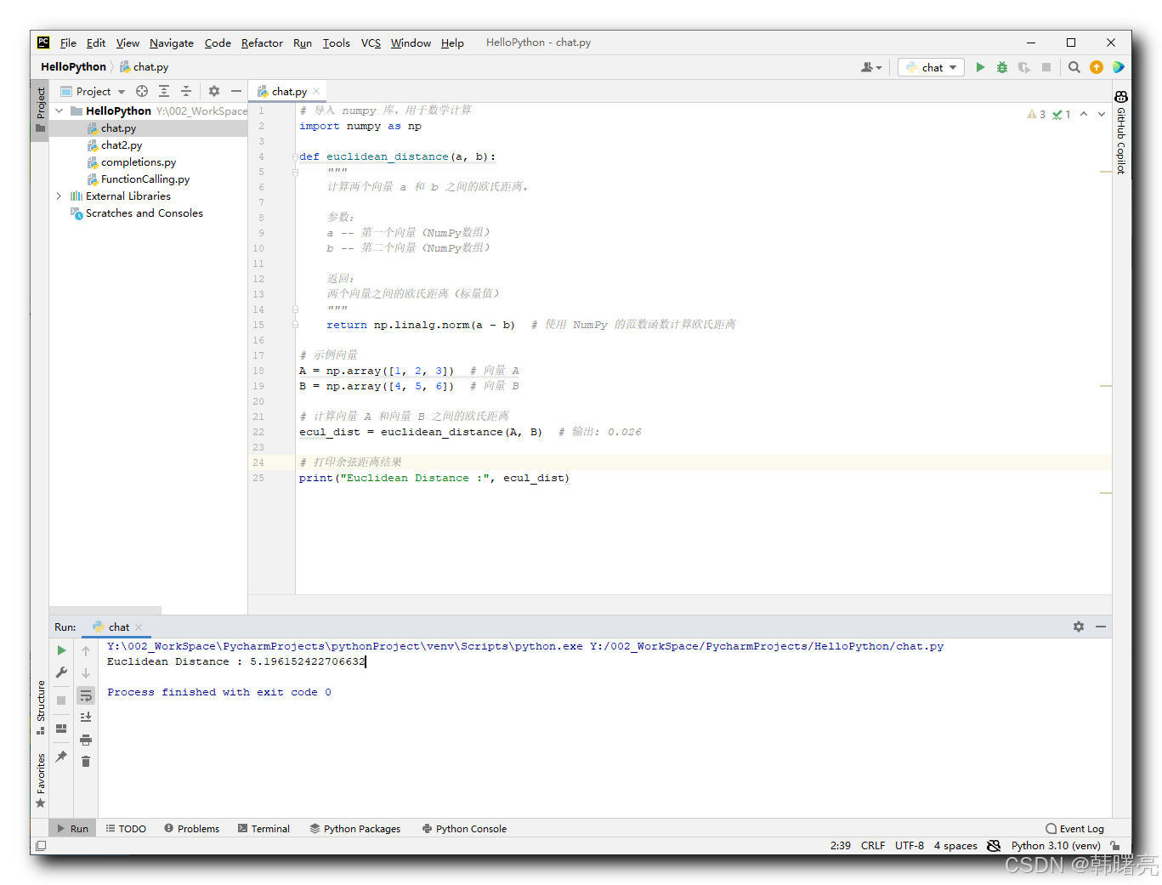Open Project panel settings gear
This screenshot has width=1162, height=885.
pos(214,91)
